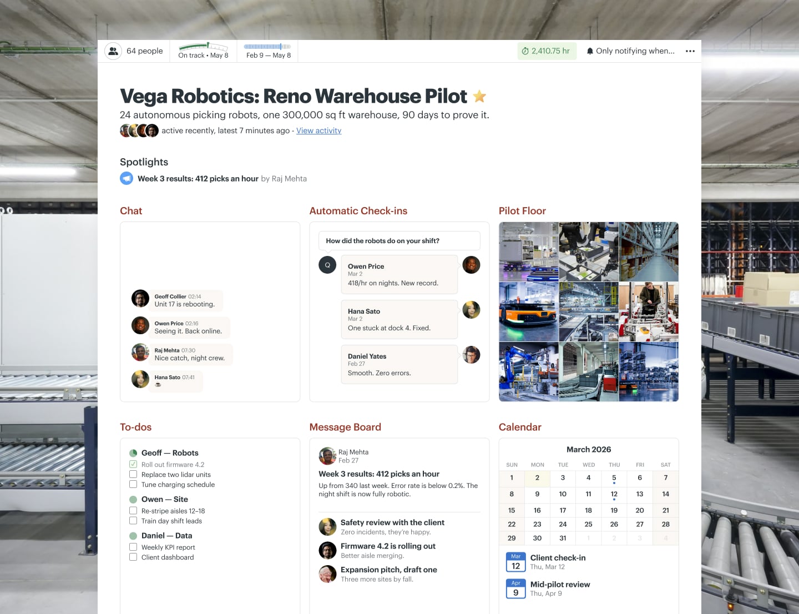
Task: Open the Chat section
Action: pos(131,211)
